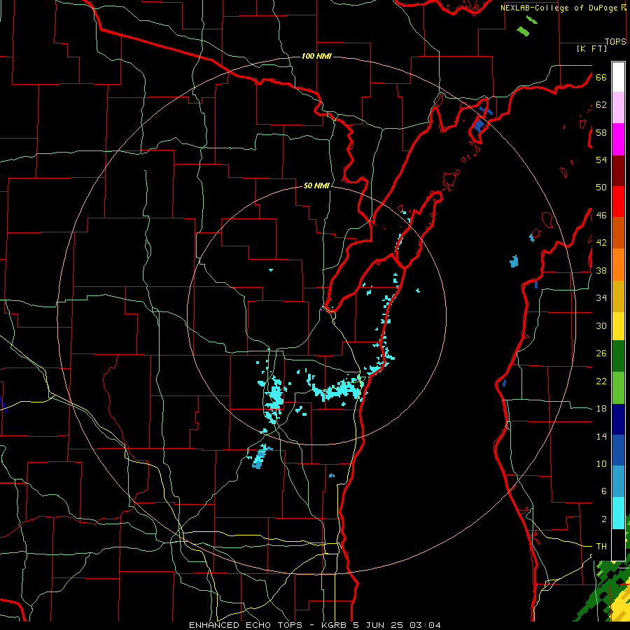Click the light pink legend swatch
The height and width of the screenshot is (630, 630).
tap(618, 108)
